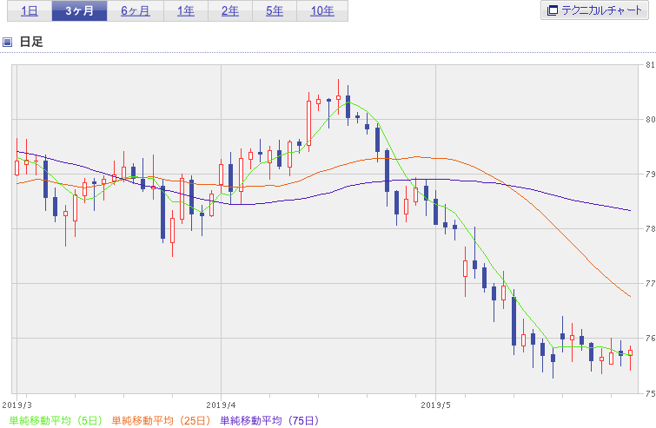
Task: Show the 1年 period chart
Action: click(x=186, y=10)
